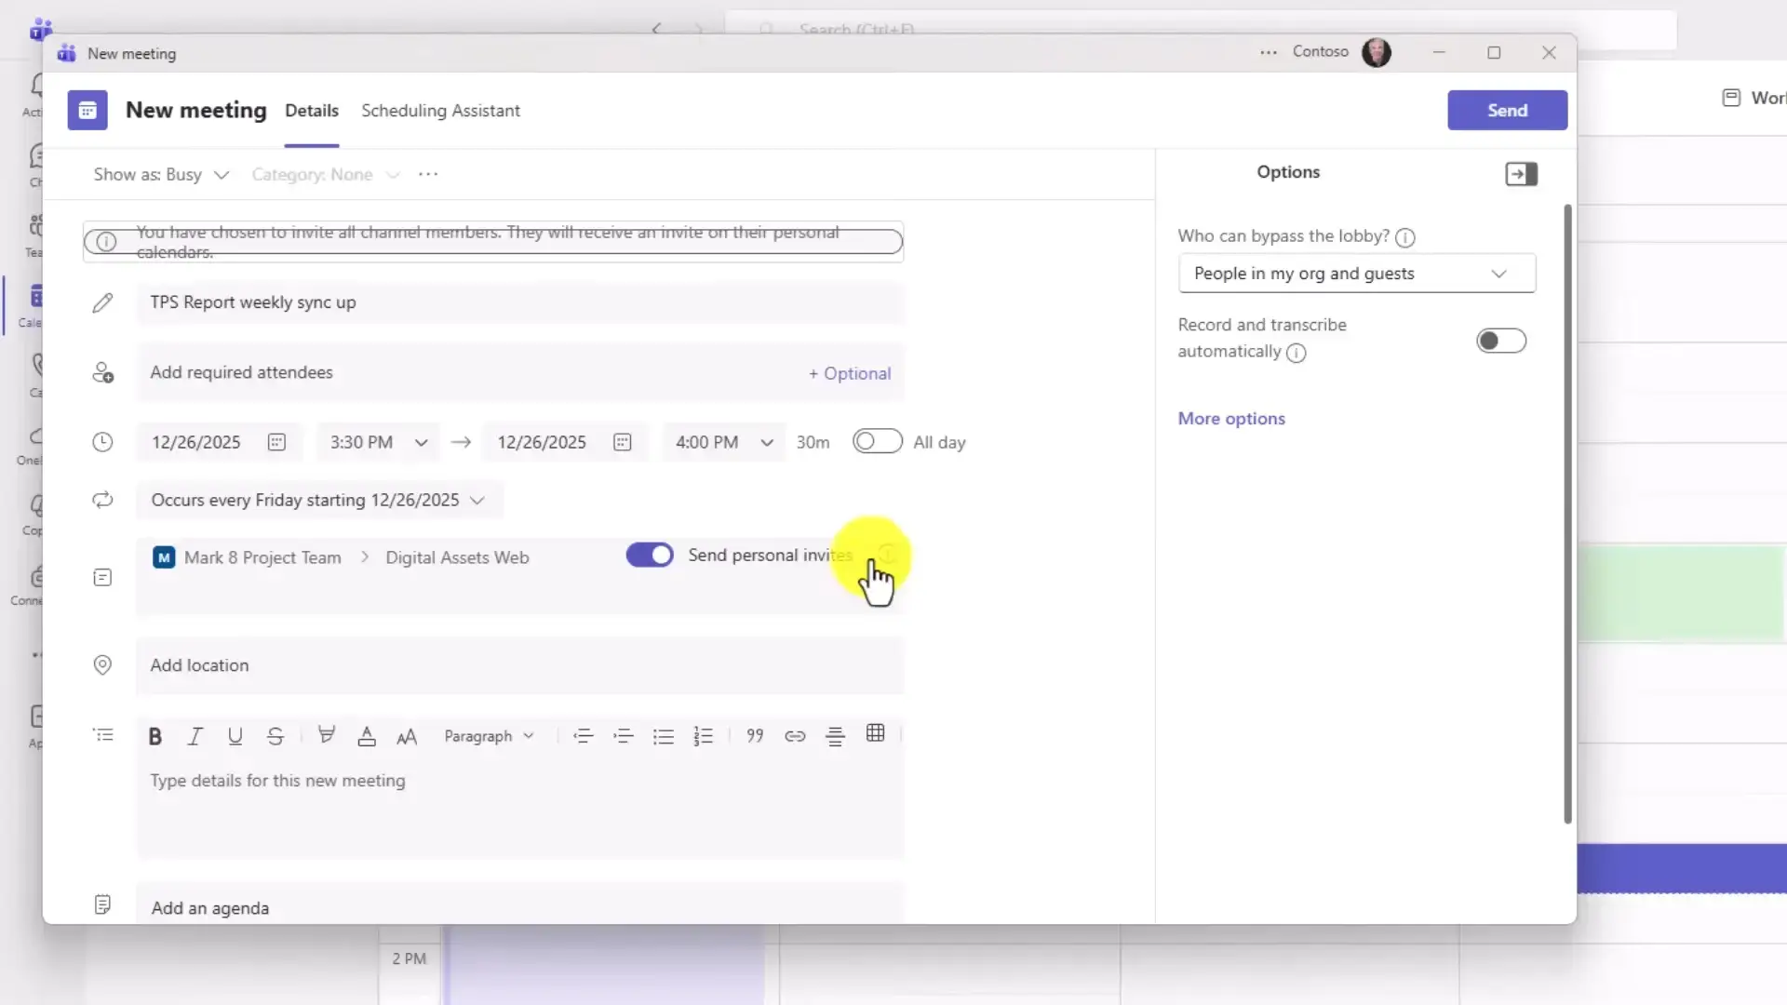The height and width of the screenshot is (1005, 1787).
Task: Click the Digital Assets Web channel
Action: (457, 557)
